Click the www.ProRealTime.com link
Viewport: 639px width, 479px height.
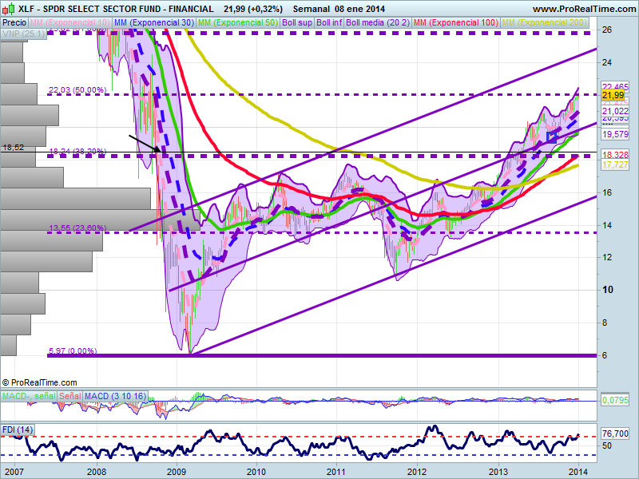[584, 9]
